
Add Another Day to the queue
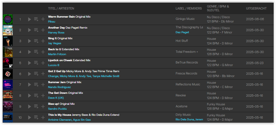(x=36, y=30)
